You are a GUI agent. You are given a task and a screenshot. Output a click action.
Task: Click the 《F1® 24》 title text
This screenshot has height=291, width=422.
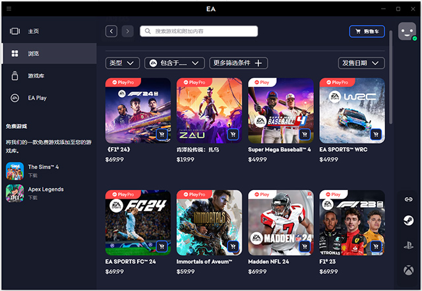click(x=119, y=150)
